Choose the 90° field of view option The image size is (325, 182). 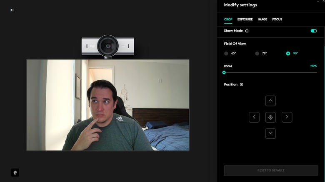click(x=288, y=54)
